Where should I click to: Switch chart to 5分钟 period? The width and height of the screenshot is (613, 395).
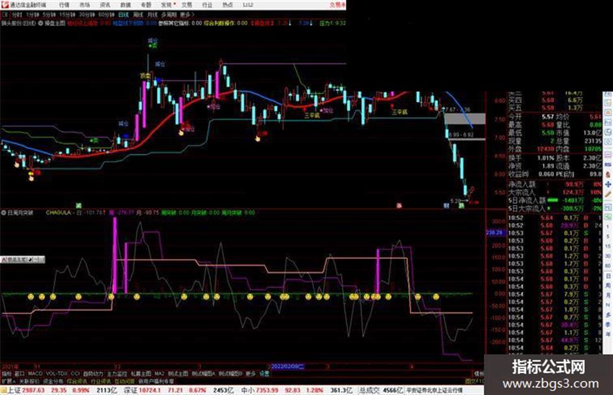(49, 14)
